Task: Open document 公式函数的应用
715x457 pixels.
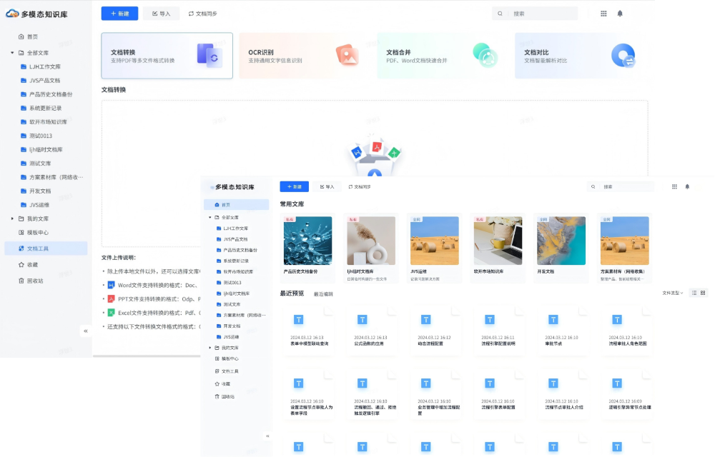Action: coord(372,330)
